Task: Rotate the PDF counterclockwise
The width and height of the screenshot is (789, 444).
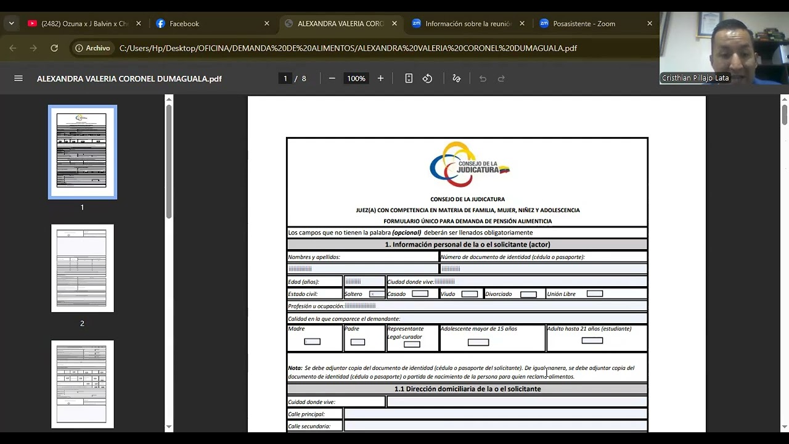Action: [x=427, y=78]
